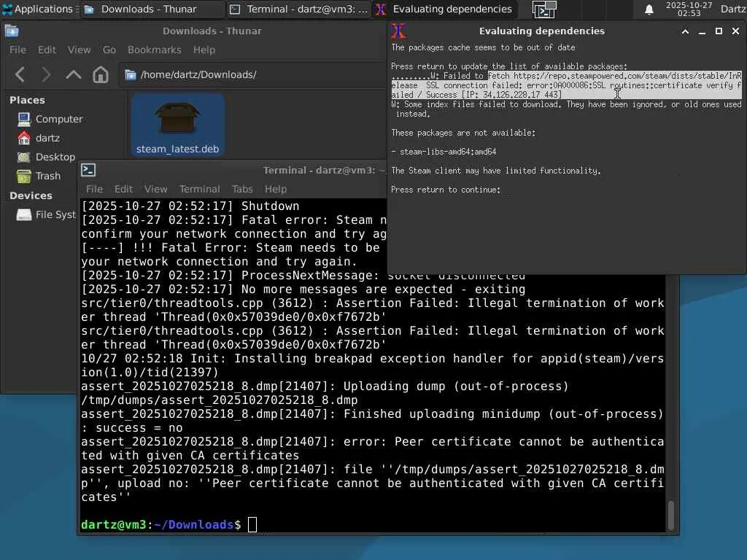Viewport: 747px width, 560px height.
Task: Open Terminal Help menu
Action: coord(276,189)
